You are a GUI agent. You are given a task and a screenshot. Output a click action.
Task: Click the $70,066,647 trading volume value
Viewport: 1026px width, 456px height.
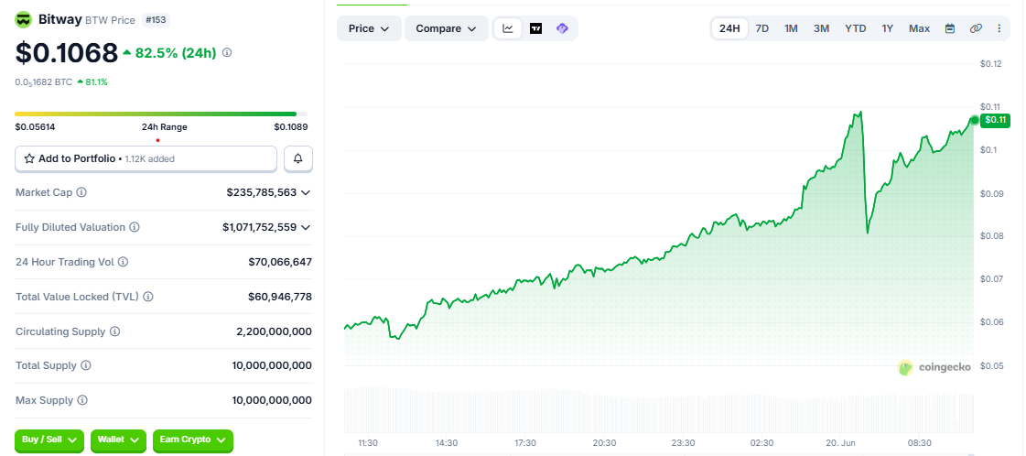click(x=280, y=262)
